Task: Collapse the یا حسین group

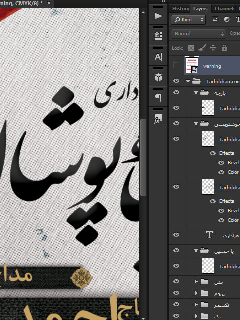Action: pyautogui.click(x=196, y=251)
